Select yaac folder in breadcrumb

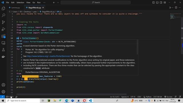tap(35, 12)
